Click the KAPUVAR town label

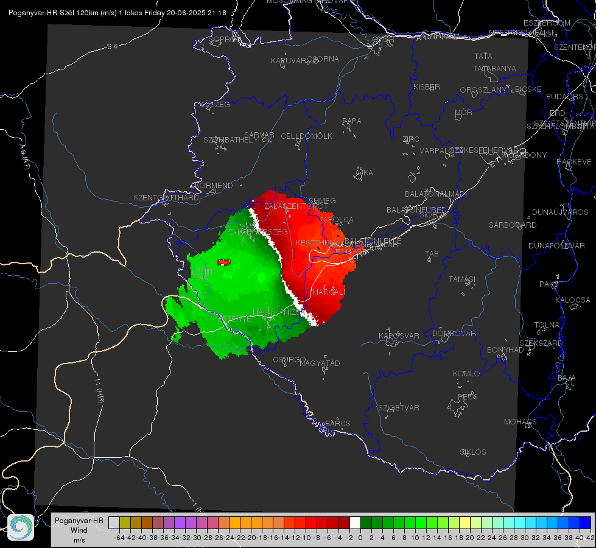pyautogui.click(x=289, y=61)
